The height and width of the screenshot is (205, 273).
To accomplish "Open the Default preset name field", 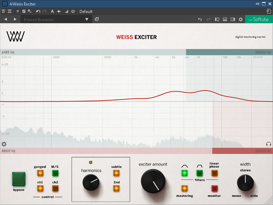I will pos(86,11).
